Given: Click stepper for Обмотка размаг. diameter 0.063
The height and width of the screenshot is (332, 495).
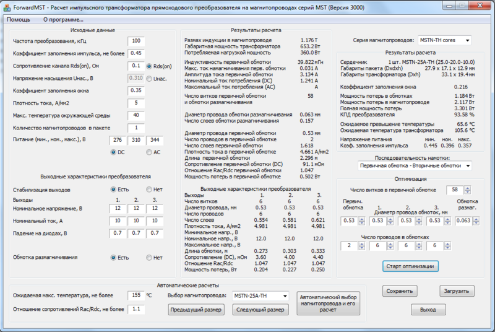Looking at the screenshot, I should point(476,221).
